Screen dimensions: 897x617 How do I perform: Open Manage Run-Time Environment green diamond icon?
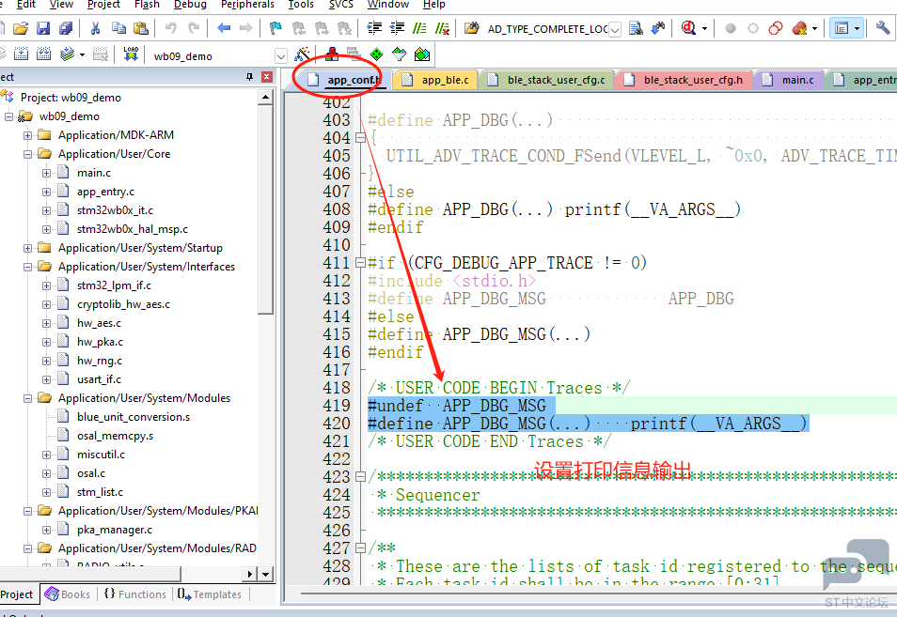(x=376, y=54)
